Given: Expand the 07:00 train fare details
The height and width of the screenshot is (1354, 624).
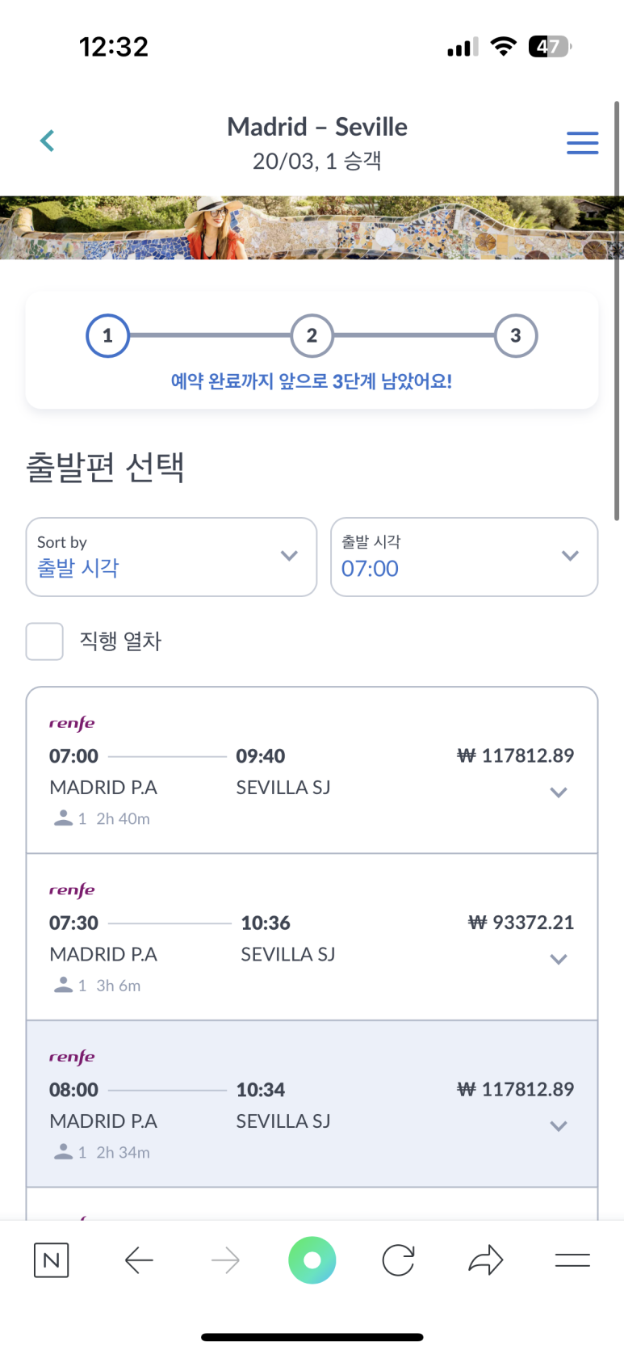Looking at the screenshot, I should pyautogui.click(x=559, y=793).
